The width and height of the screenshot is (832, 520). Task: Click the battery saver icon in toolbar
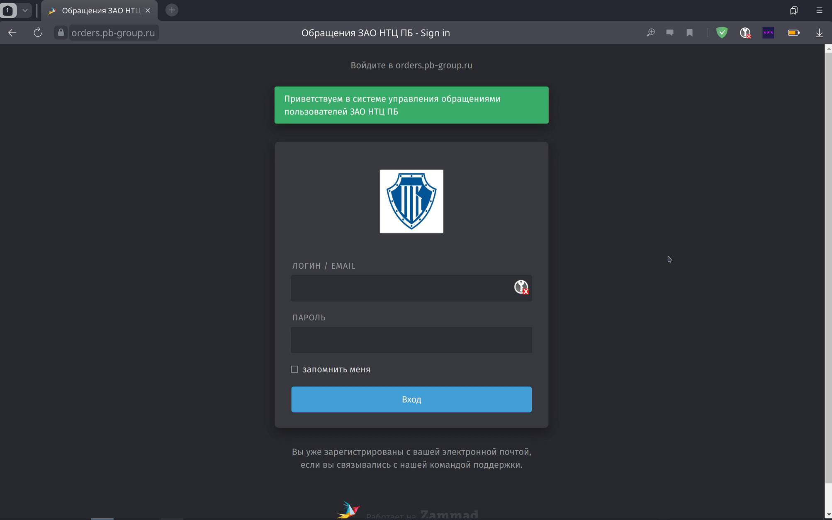[793, 33]
